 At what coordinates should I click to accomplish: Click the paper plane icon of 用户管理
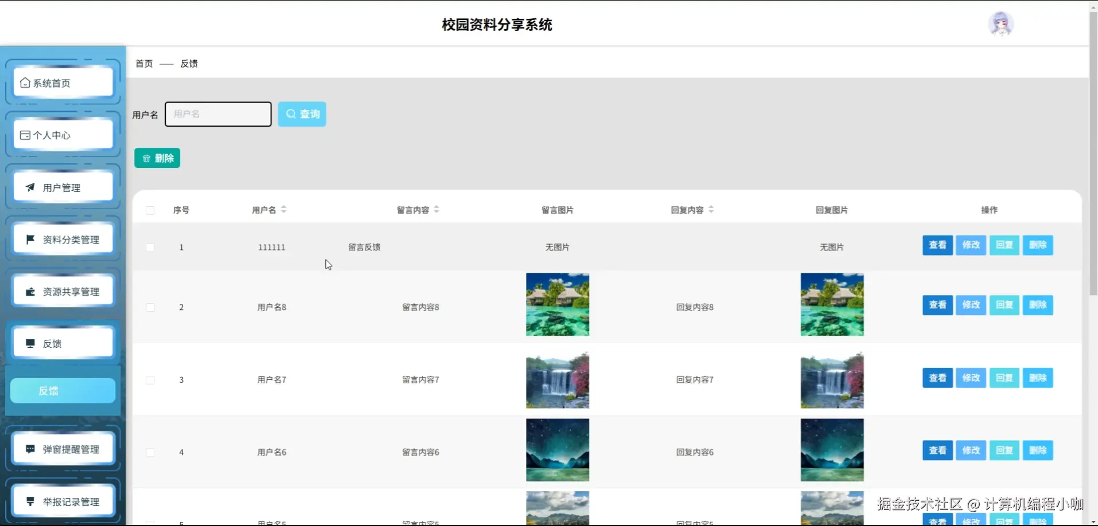(x=30, y=187)
